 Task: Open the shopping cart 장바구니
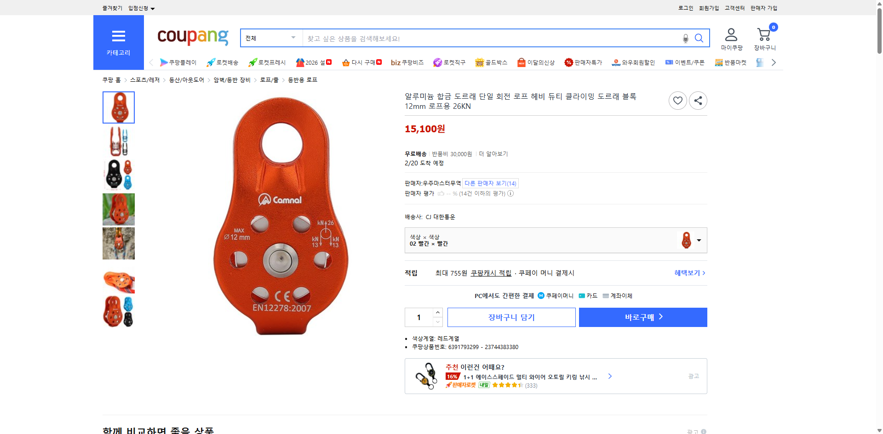pyautogui.click(x=763, y=38)
